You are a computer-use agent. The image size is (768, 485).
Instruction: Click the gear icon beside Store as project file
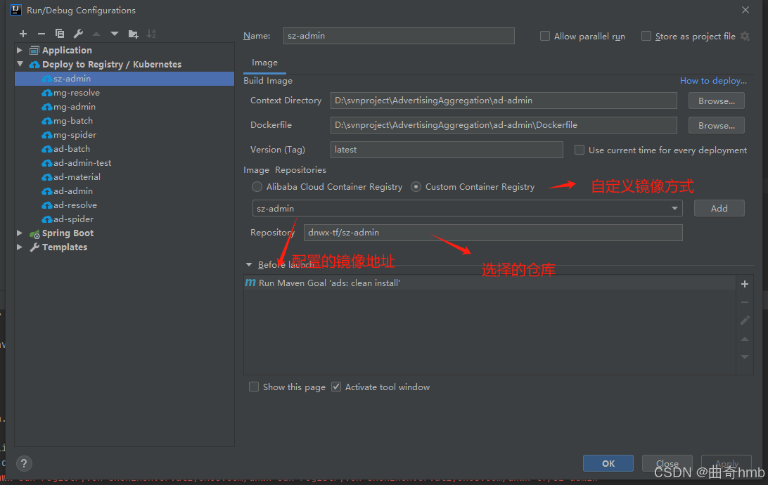point(745,37)
